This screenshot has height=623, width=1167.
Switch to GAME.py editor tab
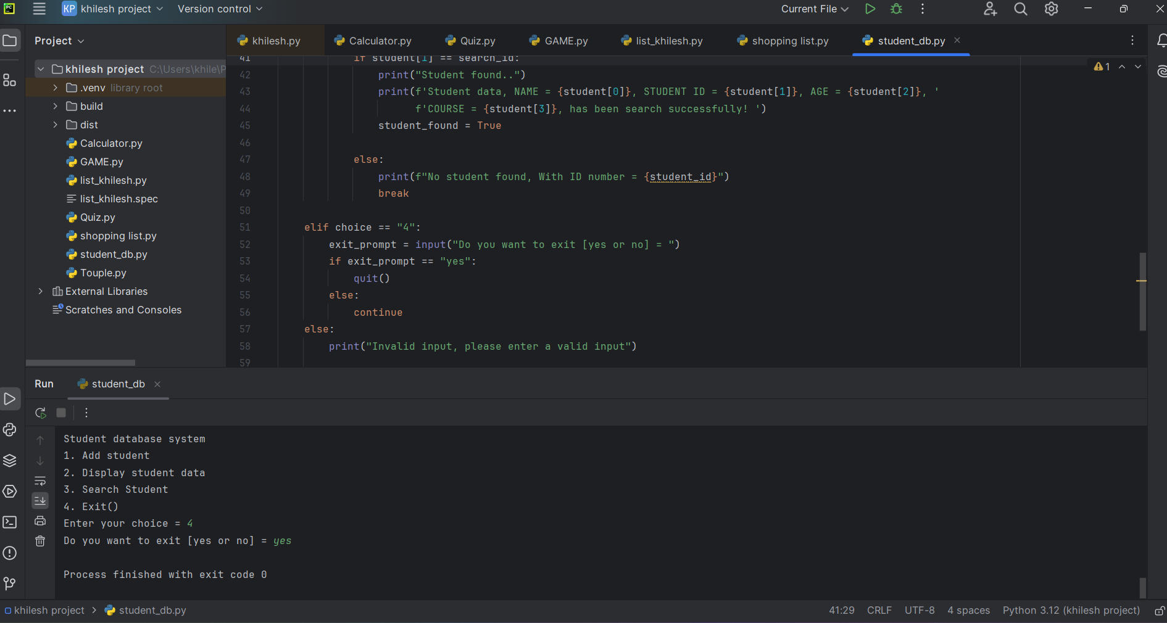click(x=559, y=41)
